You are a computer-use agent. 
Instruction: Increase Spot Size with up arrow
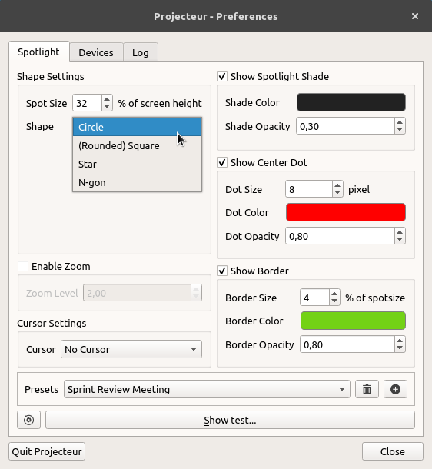pyautogui.click(x=107, y=99)
